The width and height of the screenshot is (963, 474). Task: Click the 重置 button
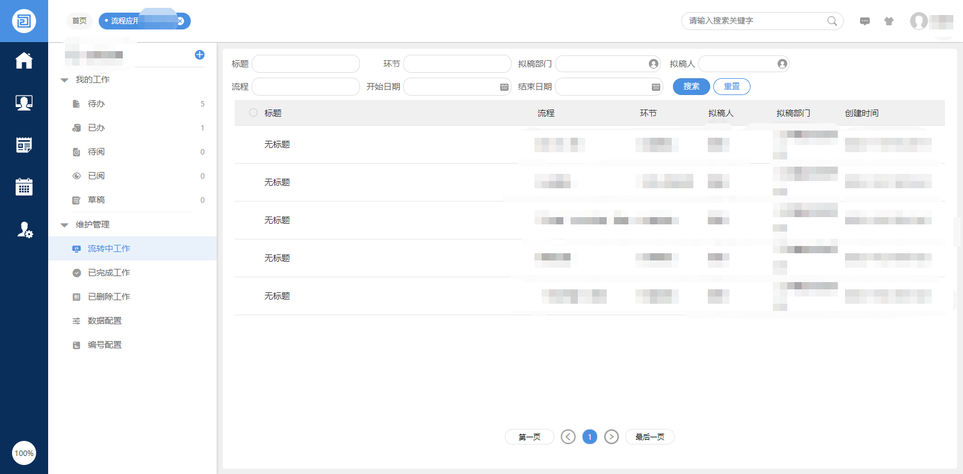click(x=732, y=87)
